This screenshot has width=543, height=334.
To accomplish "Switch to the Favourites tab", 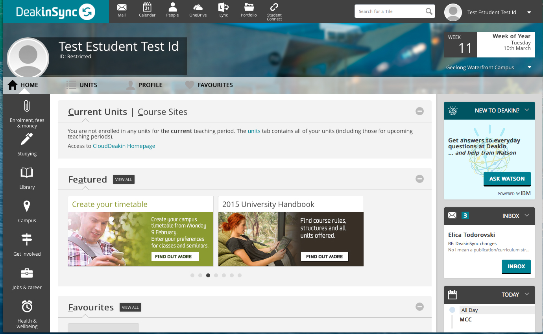I will [x=209, y=85].
